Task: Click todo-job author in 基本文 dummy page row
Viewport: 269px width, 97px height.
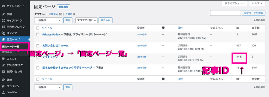Action: tap(142, 68)
